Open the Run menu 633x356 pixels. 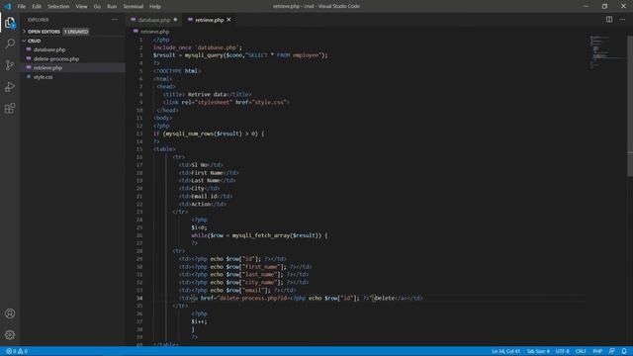112,7
